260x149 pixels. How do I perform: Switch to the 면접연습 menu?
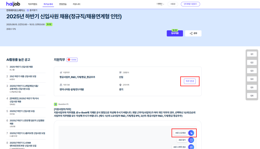pos(62,4)
